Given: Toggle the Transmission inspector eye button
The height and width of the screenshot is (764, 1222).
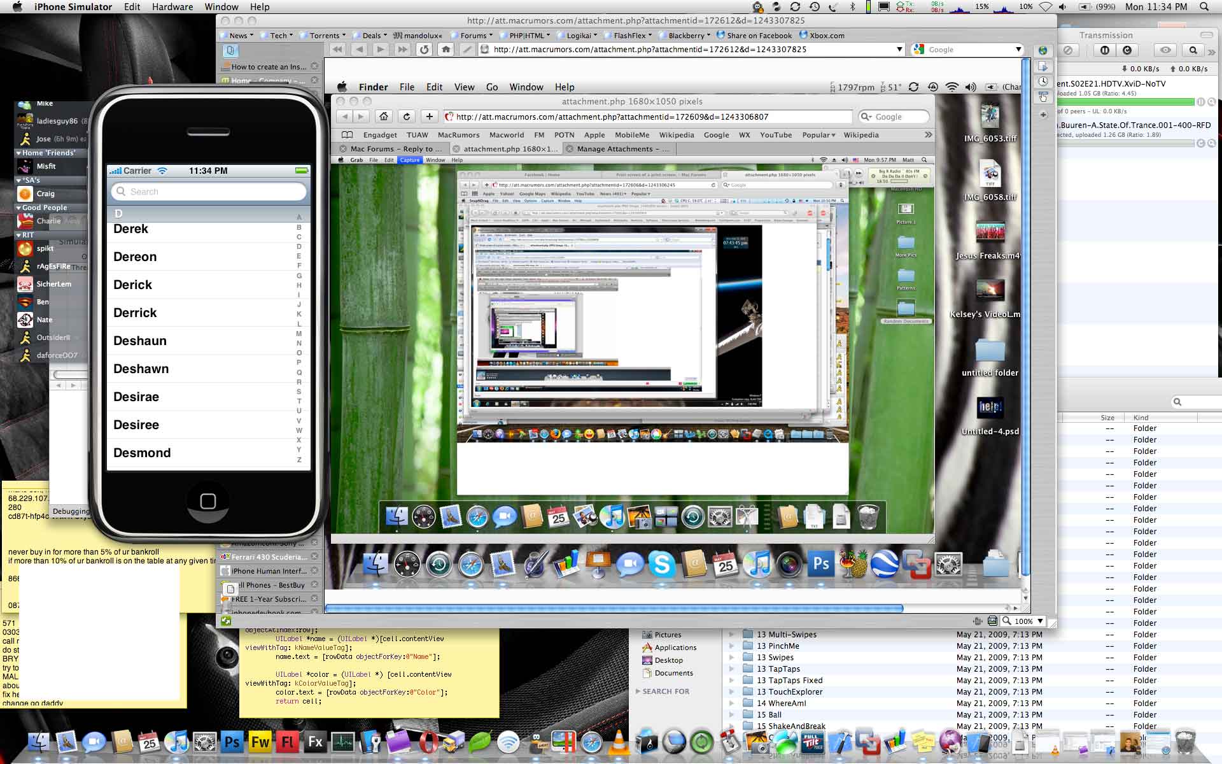Looking at the screenshot, I should pos(1165,50).
